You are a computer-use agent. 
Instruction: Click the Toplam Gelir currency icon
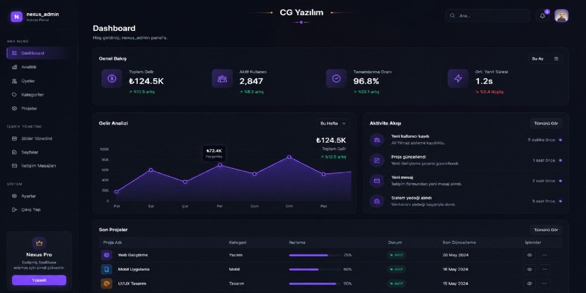tap(112, 78)
